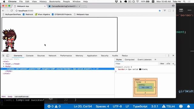Viewport: 194px width, 109px height.
Task: Activate the inspect element picker icon
Action: [3, 56]
